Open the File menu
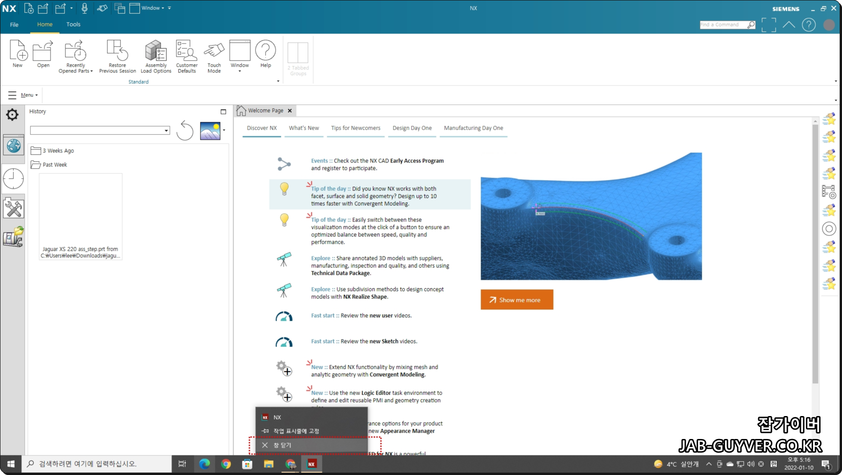This screenshot has height=475, width=842. coord(15,24)
